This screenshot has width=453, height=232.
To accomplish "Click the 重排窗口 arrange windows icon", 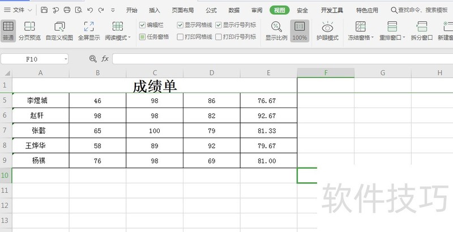I will coord(392,27).
